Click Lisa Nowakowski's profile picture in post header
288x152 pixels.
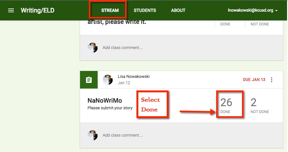tap(108, 80)
